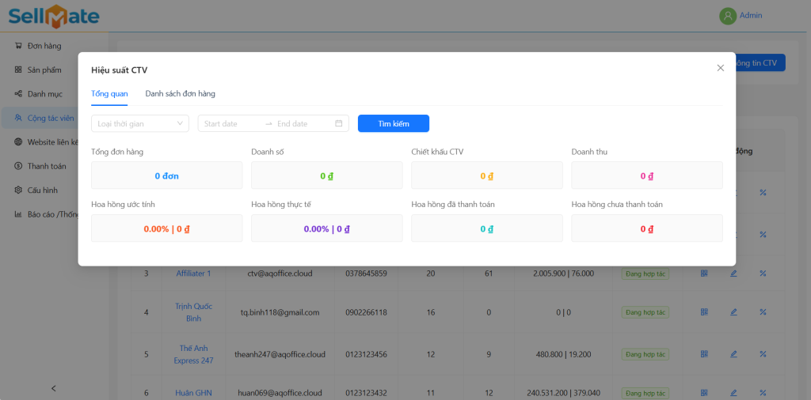This screenshot has width=811, height=400.
Task: Click the Admin user avatar icon
Action: pyautogui.click(x=727, y=16)
